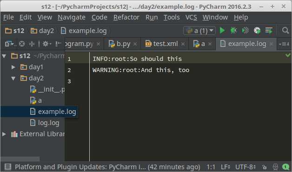The width and height of the screenshot is (292, 172).
Task: Open the Tools menu
Action: click(172, 17)
